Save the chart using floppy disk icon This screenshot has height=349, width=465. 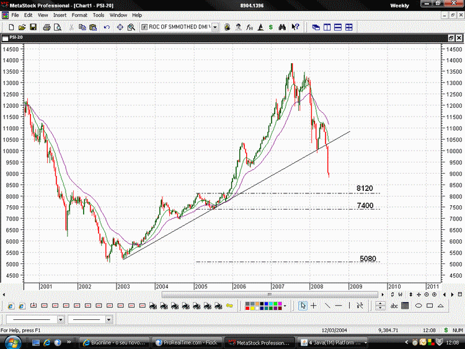coord(33,27)
